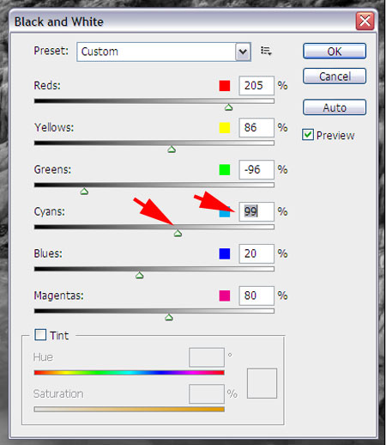Enable the Tint checkbox
Viewport: 386px width, 445px height.
[40, 334]
